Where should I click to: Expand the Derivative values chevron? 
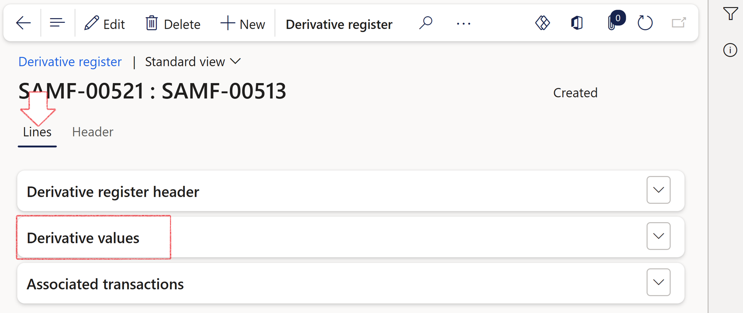tap(658, 236)
